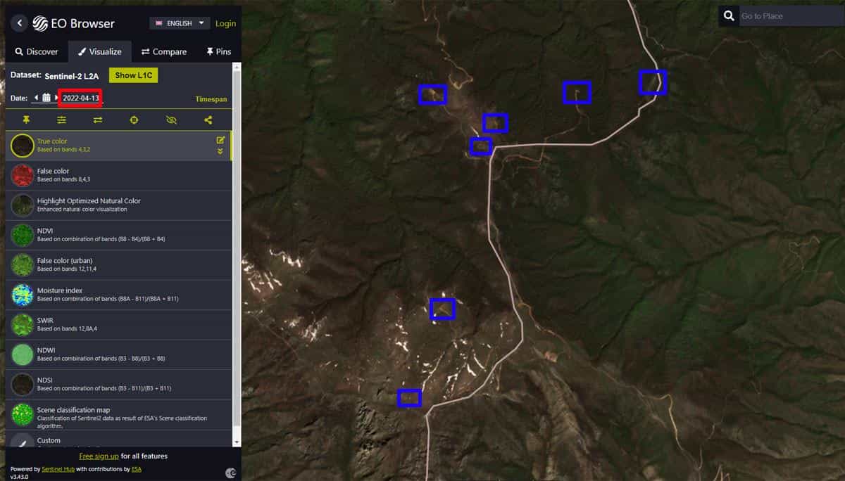Viewport: 845px width, 481px height.
Task: Switch to the Discover tab
Action: pos(37,51)
